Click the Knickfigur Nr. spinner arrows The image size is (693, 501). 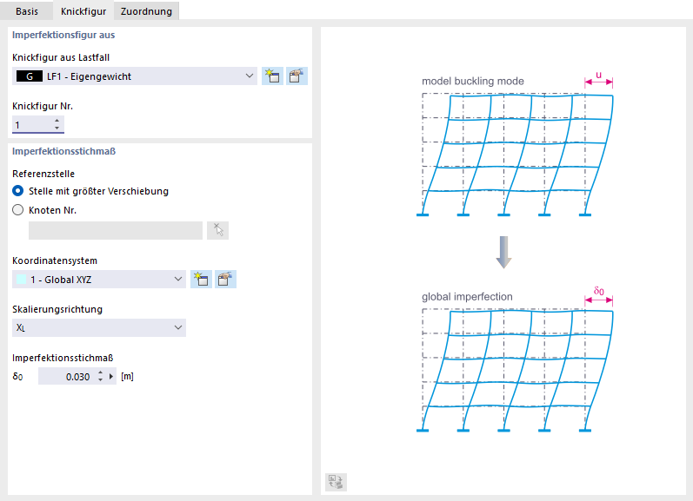point(57,125)
